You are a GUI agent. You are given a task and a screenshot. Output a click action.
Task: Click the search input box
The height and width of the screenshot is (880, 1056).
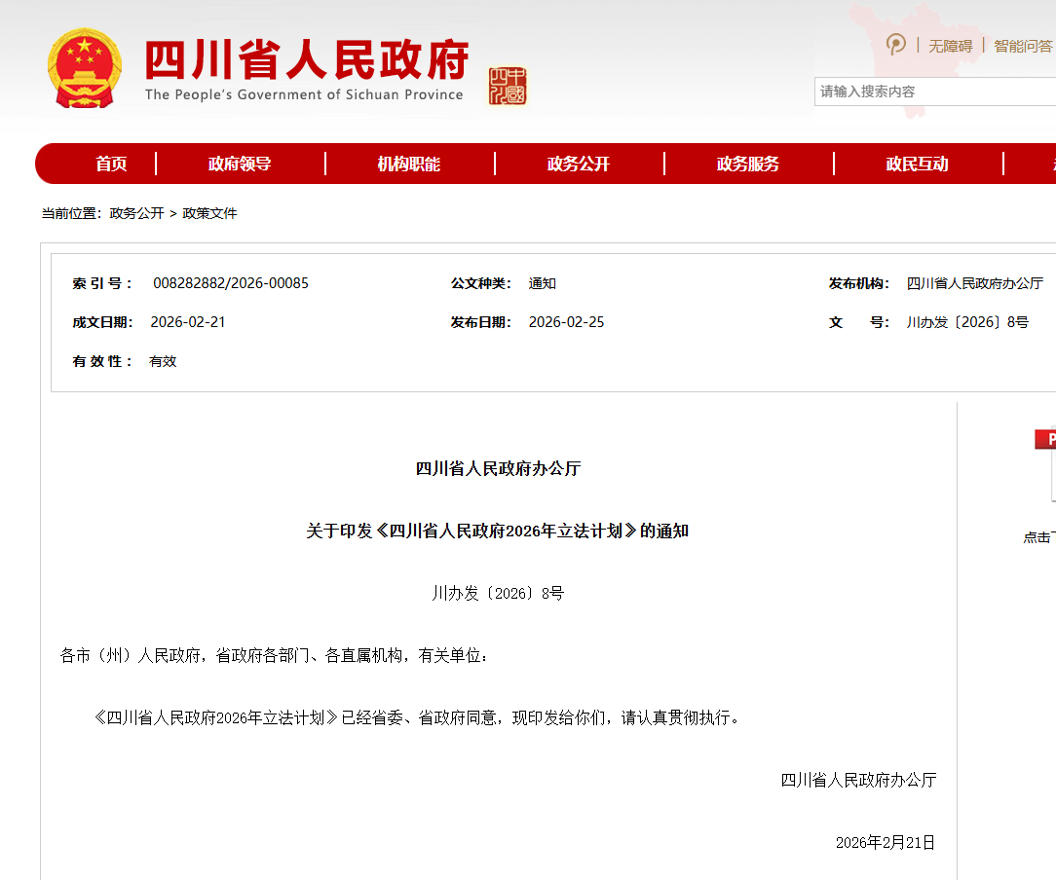tap(933, 92)
